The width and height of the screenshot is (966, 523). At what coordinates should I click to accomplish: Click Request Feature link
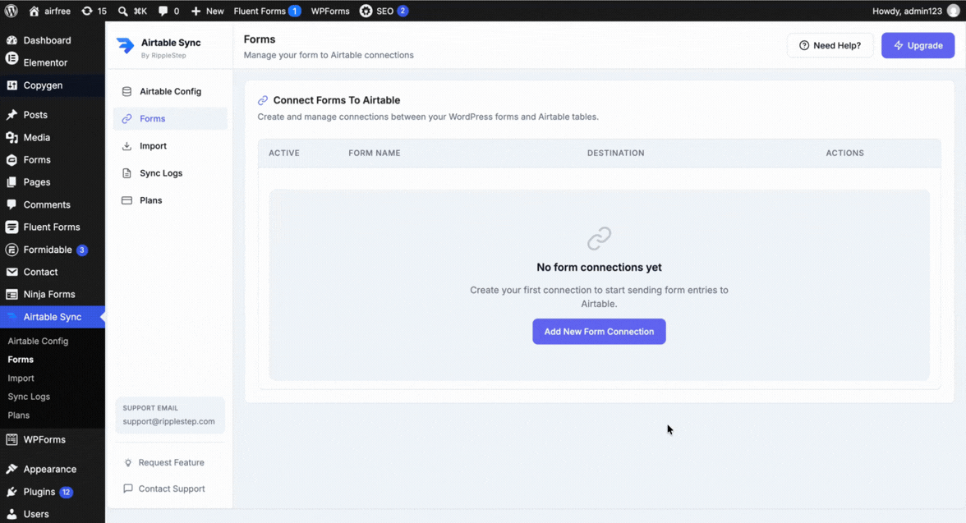(164, 462)
